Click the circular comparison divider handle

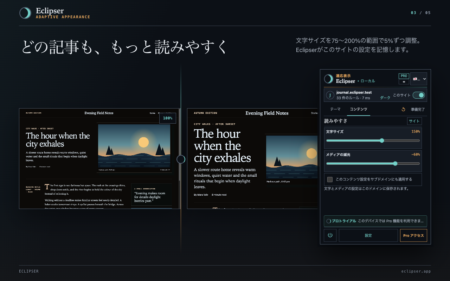click(181, 159)
